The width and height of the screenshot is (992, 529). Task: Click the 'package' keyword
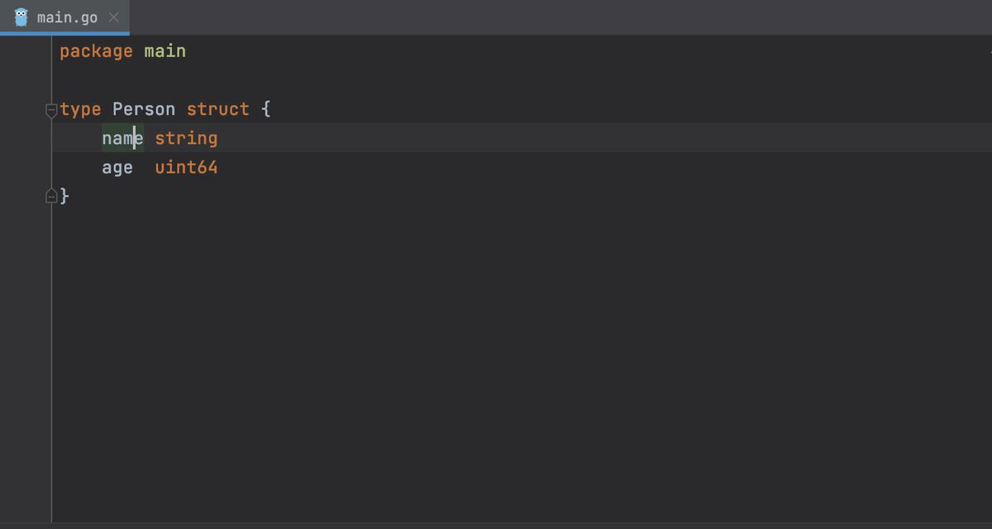96,51
